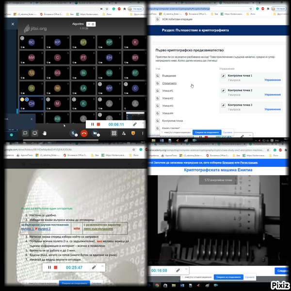Open menu dots on МИ tile

pyautogui.click(x=42, y=53)
